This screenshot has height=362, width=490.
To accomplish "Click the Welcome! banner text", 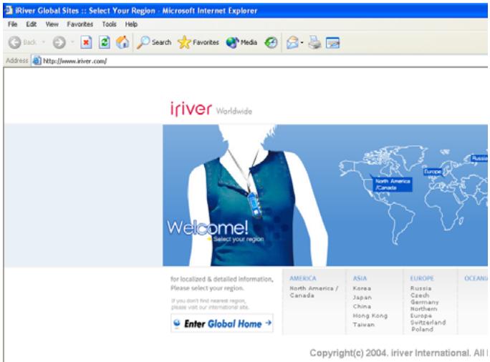I will coord(208,228).
